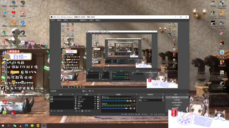Click the 开始录制 start recording button
The image size is (229, 128).
(x=177, y=100)
